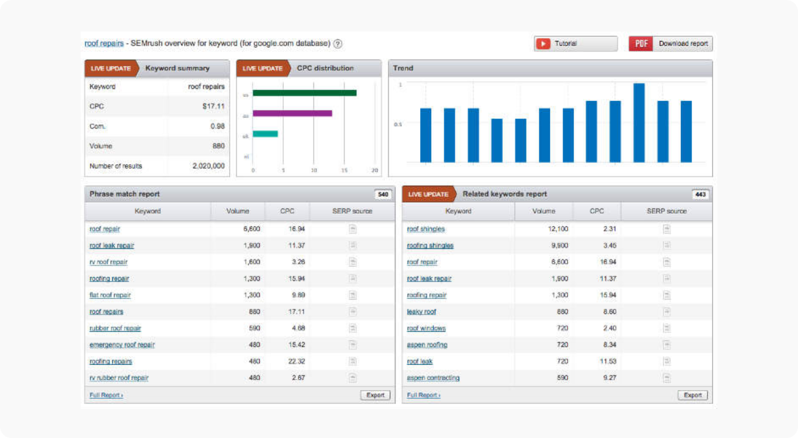Click the 540 count badge in Phrase match
The height and width of the screenshot is (438, 798).
pyautogui.click(x=383, y=194)
